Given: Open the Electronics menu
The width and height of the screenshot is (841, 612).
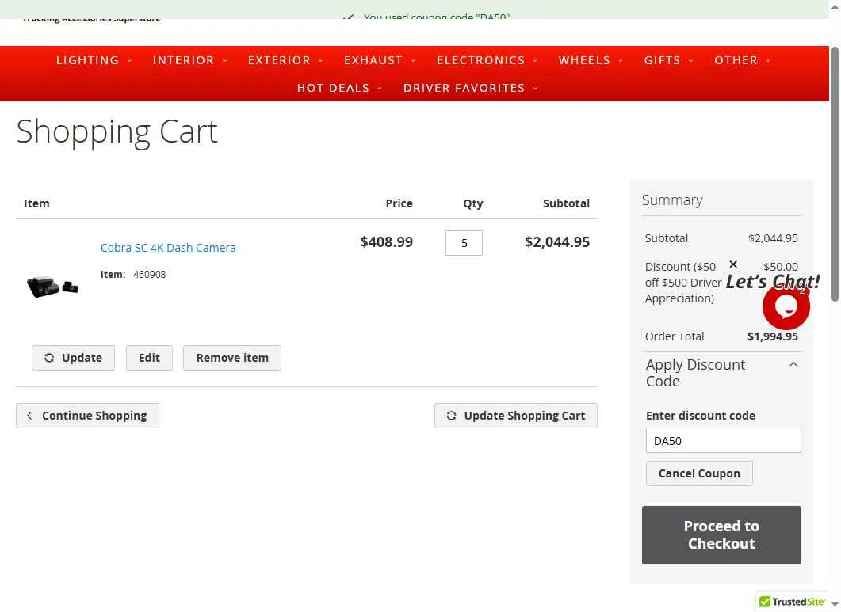Looking at the screenshot, I should point(487,60).
